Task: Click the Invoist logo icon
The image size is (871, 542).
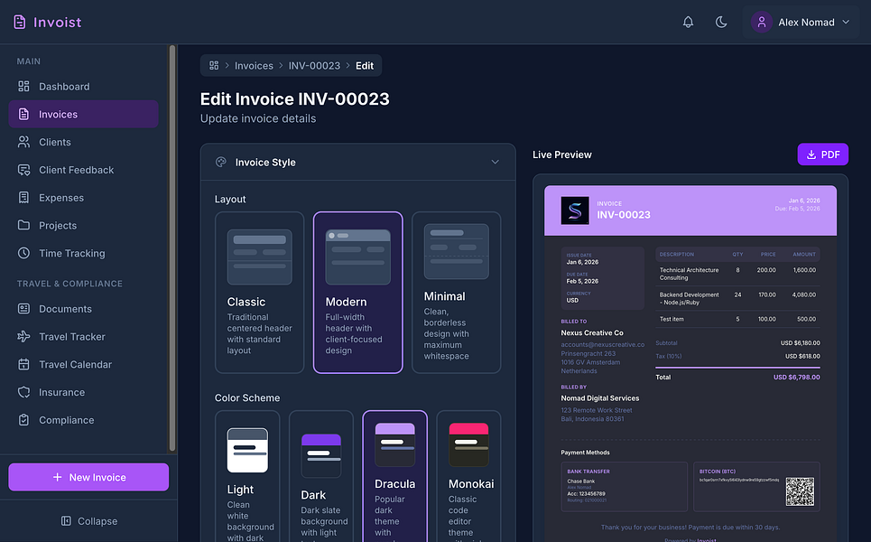Action: [20, 23]
